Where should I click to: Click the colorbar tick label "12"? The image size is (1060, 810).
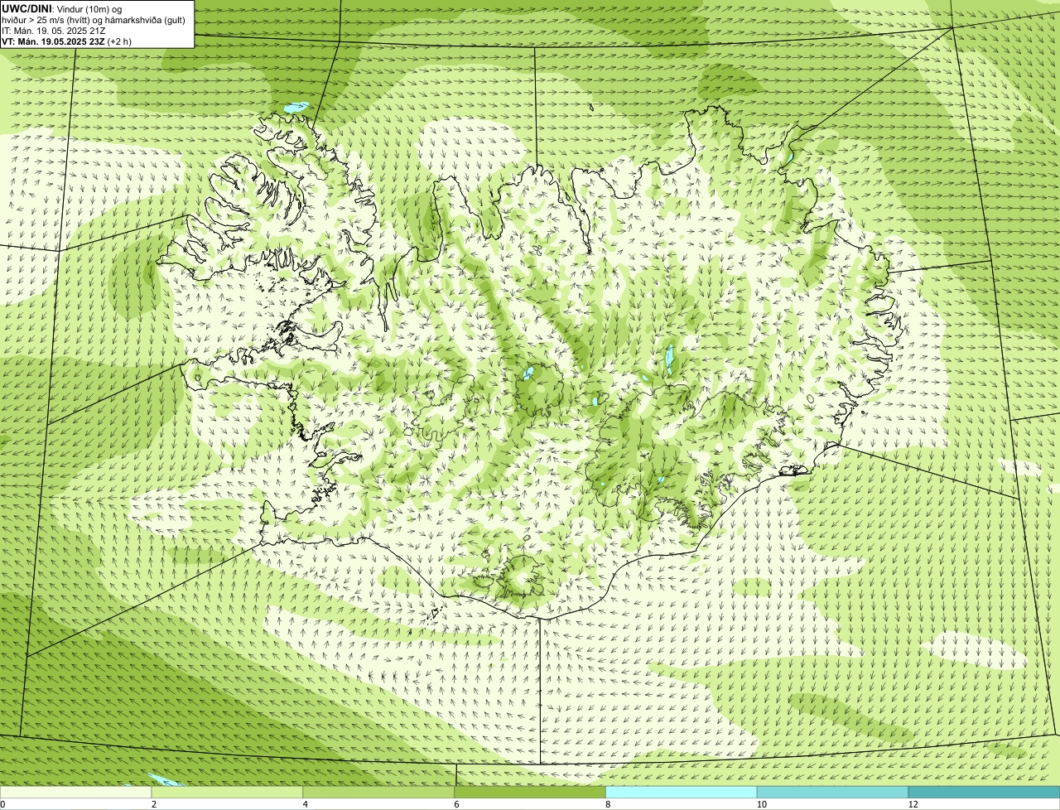[x=913, y=804]
